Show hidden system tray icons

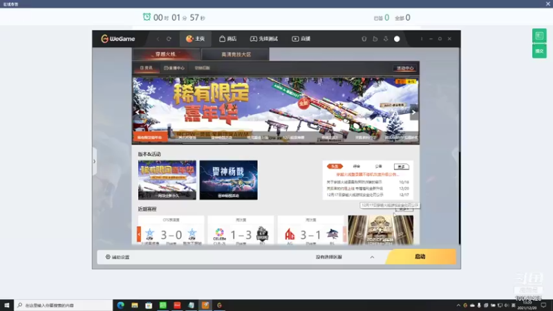coord(458,305)
